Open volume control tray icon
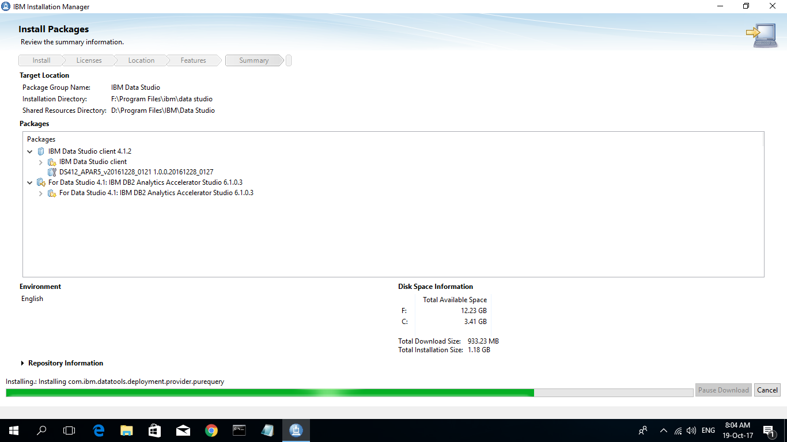787x442 pixels. (691, 430)
